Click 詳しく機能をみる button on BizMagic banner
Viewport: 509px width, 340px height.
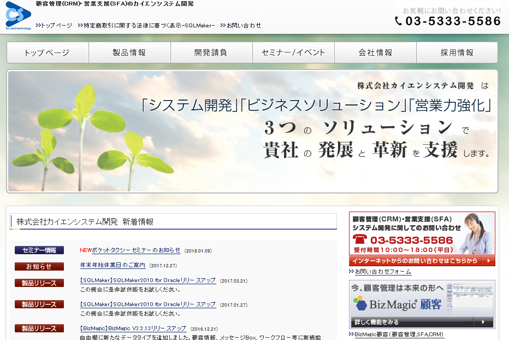tap(422, 322)
